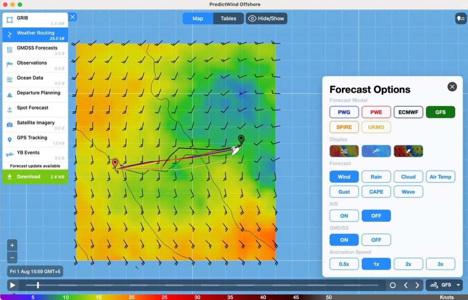
Task: Select Cloud forecast layer
Action: (408, 177)
